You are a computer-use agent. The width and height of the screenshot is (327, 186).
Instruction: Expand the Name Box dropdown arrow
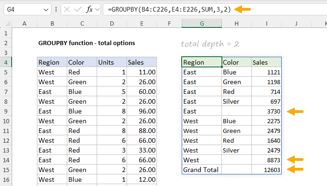click(45, 9)
